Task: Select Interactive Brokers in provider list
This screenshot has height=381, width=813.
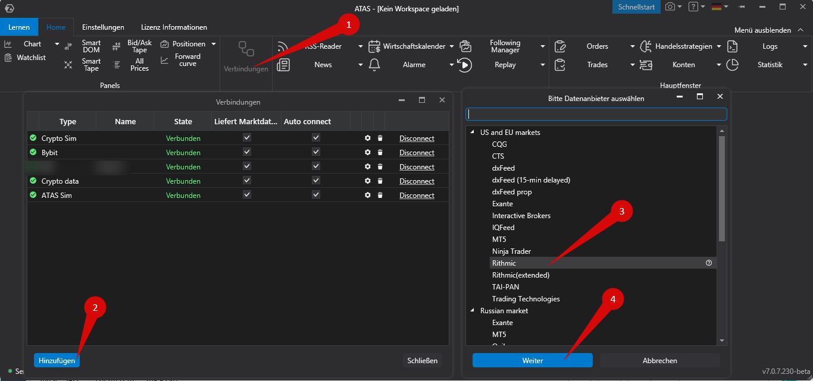Action: pos(521,215)
